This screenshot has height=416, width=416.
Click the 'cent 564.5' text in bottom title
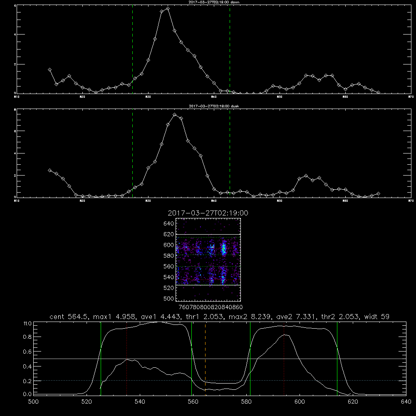tap(69, 317)
